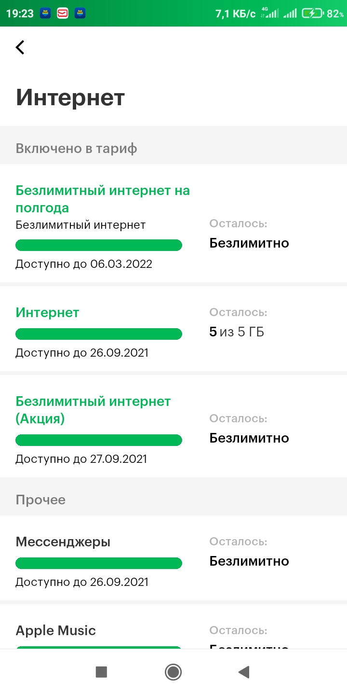The height and width of the screenshot is (695, 347).
Task: Tap '5 из 5 ГБ' remaining value
Action: (x=237, y=332)
